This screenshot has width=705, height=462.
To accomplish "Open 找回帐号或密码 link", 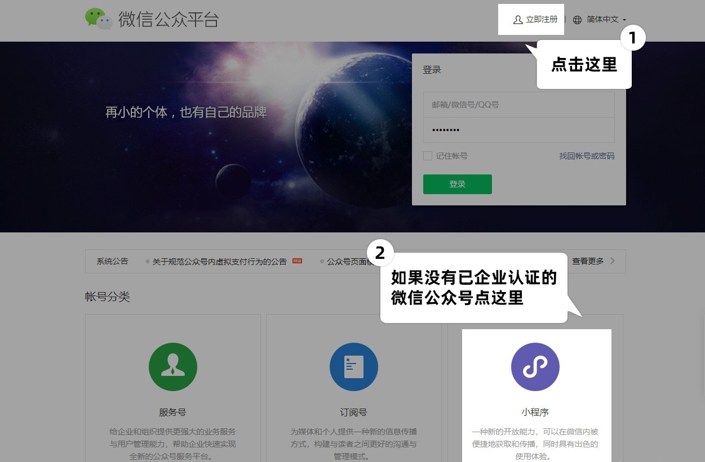I will pyautogui.click(x=587, y=156).
